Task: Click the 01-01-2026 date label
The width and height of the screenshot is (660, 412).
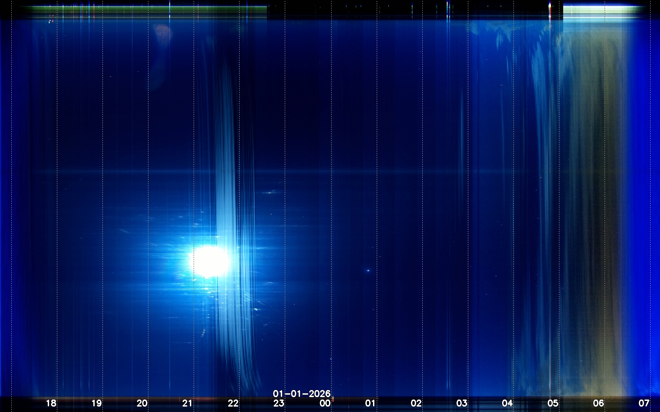Action: tap(302, 394)
